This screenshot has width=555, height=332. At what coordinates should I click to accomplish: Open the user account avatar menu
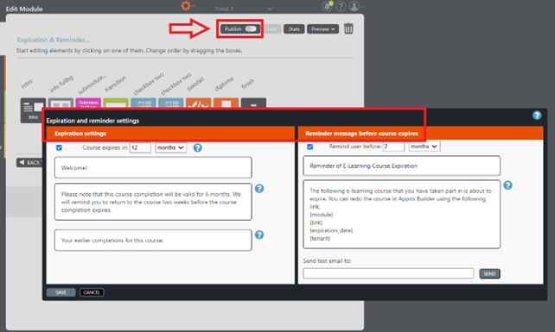tap(354, 6)
